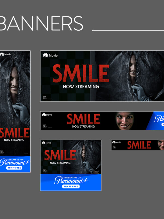
Task: Click Paramount mountain logo in wide leaderboard banner
Action: [x=44, y=115]
